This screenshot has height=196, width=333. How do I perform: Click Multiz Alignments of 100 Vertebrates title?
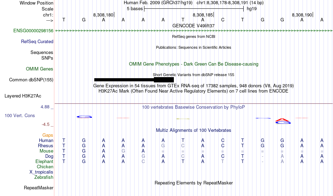point(193,130)
